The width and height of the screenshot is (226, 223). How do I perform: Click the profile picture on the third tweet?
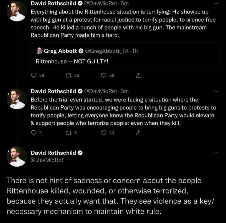click(16, 156)
